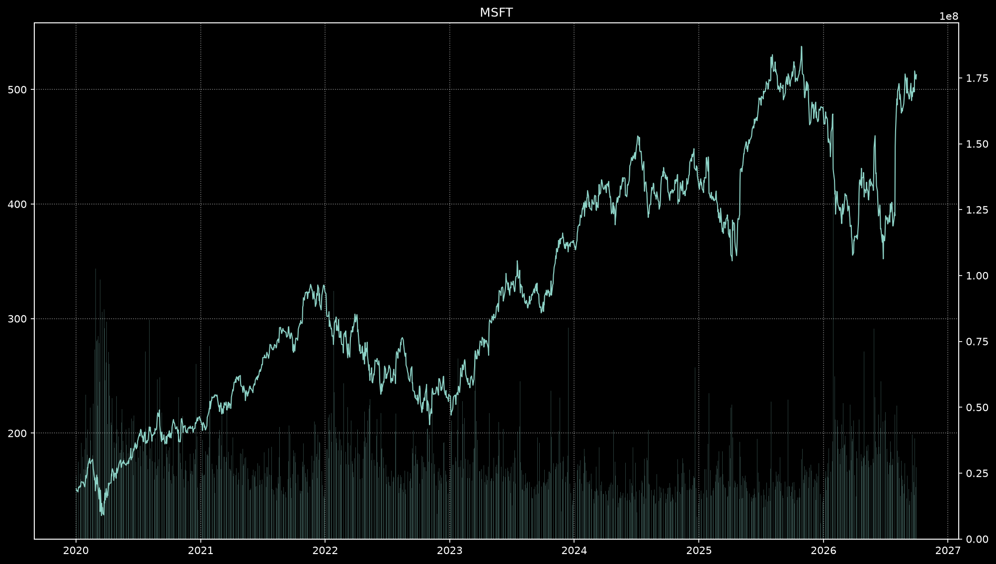The width and height of the screenshot is (996, 564).
Task: Select the 2027 x-axis label
Action: click(x=948, y=551)
